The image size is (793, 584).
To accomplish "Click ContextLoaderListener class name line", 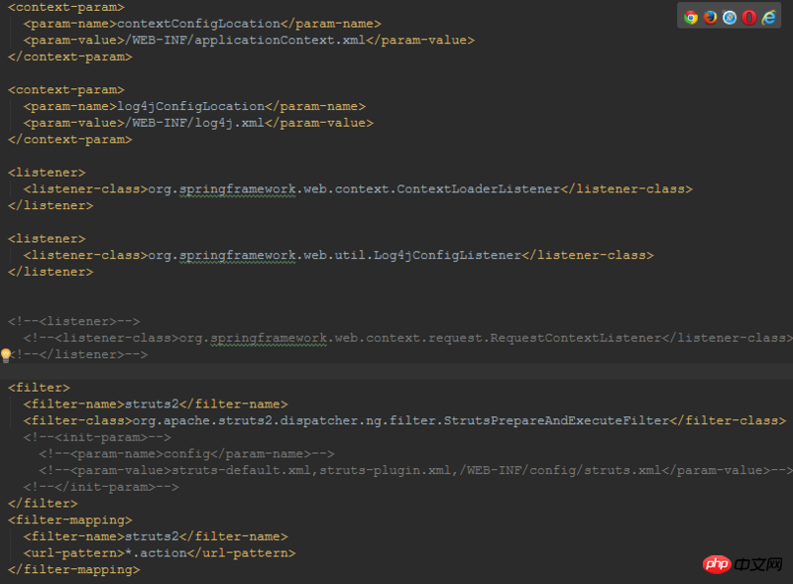I will [x=358, y=189].
